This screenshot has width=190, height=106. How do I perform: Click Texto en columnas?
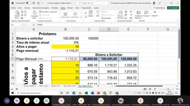click(x=120, y=15)
